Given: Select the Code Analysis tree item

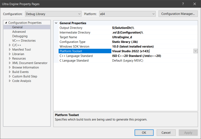Looking at the screenshot, I should [21, 81].
